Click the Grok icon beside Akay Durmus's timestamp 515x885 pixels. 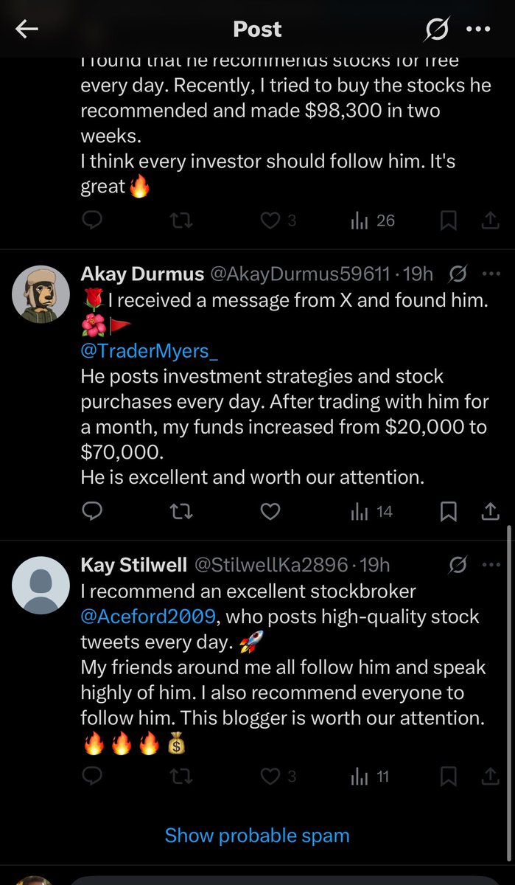click(x=458, y=274)
